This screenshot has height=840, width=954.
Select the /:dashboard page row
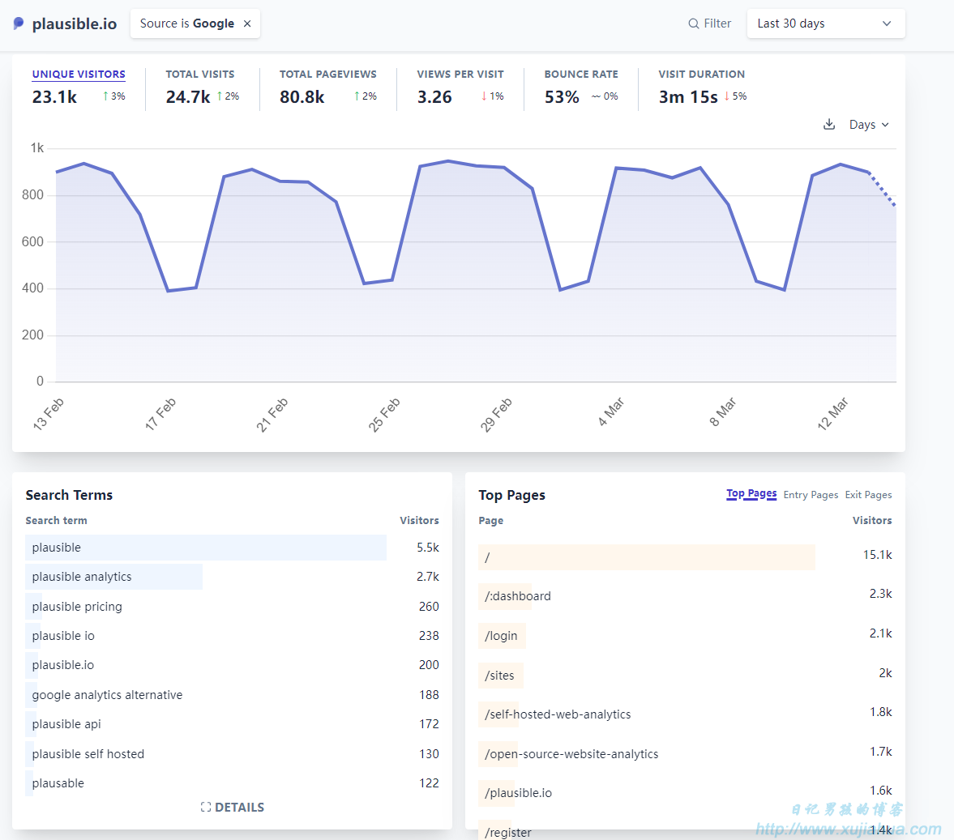685,596
